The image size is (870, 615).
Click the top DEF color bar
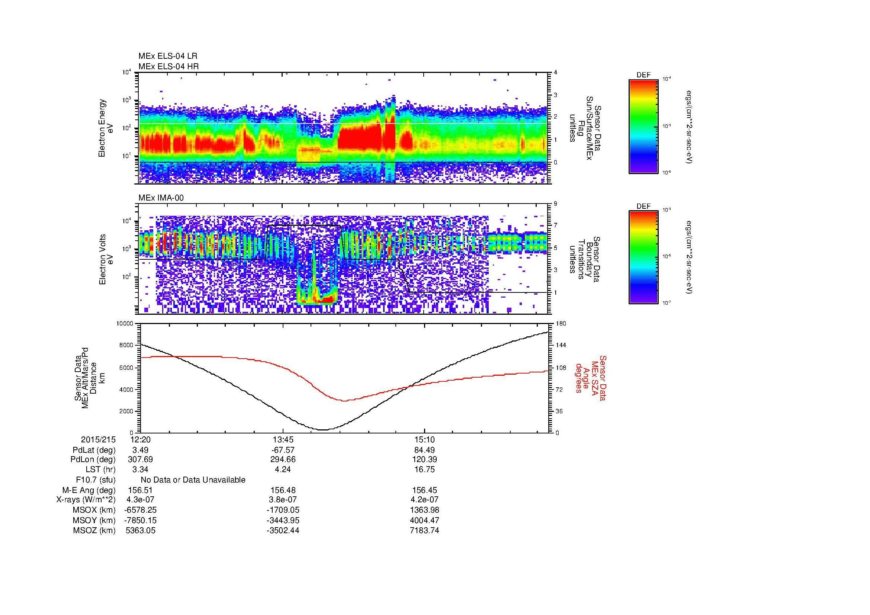(643, 126)
